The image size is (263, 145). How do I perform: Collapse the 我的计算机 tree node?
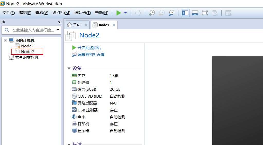tap(6, 40)
